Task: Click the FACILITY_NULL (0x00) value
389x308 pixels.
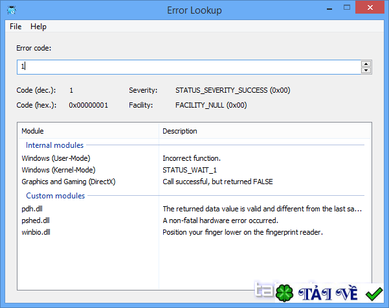Action: [x=211, y=105]
